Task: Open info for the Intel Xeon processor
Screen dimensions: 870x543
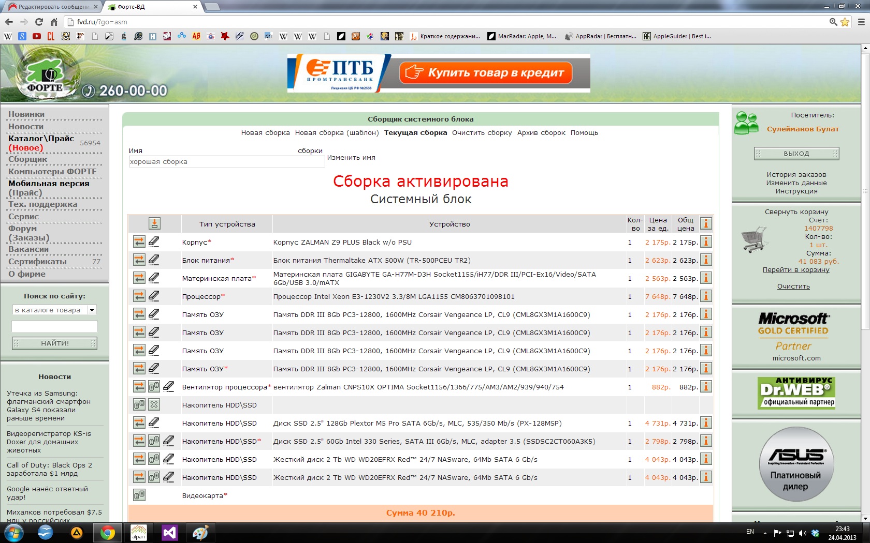Action: tap(706, 296)
